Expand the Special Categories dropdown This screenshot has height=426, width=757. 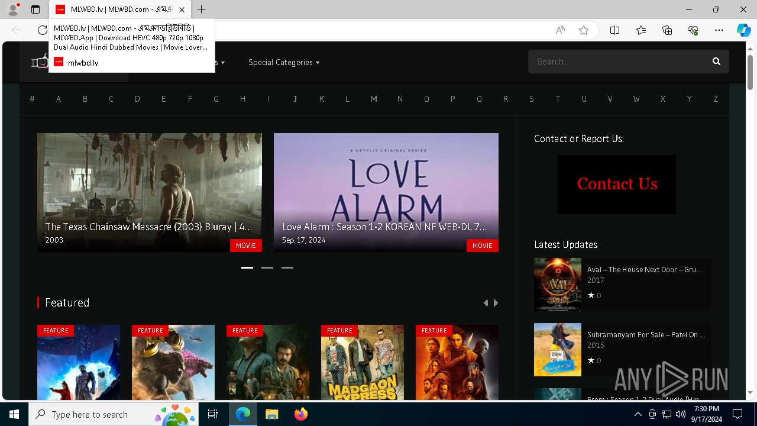(284, 62)
